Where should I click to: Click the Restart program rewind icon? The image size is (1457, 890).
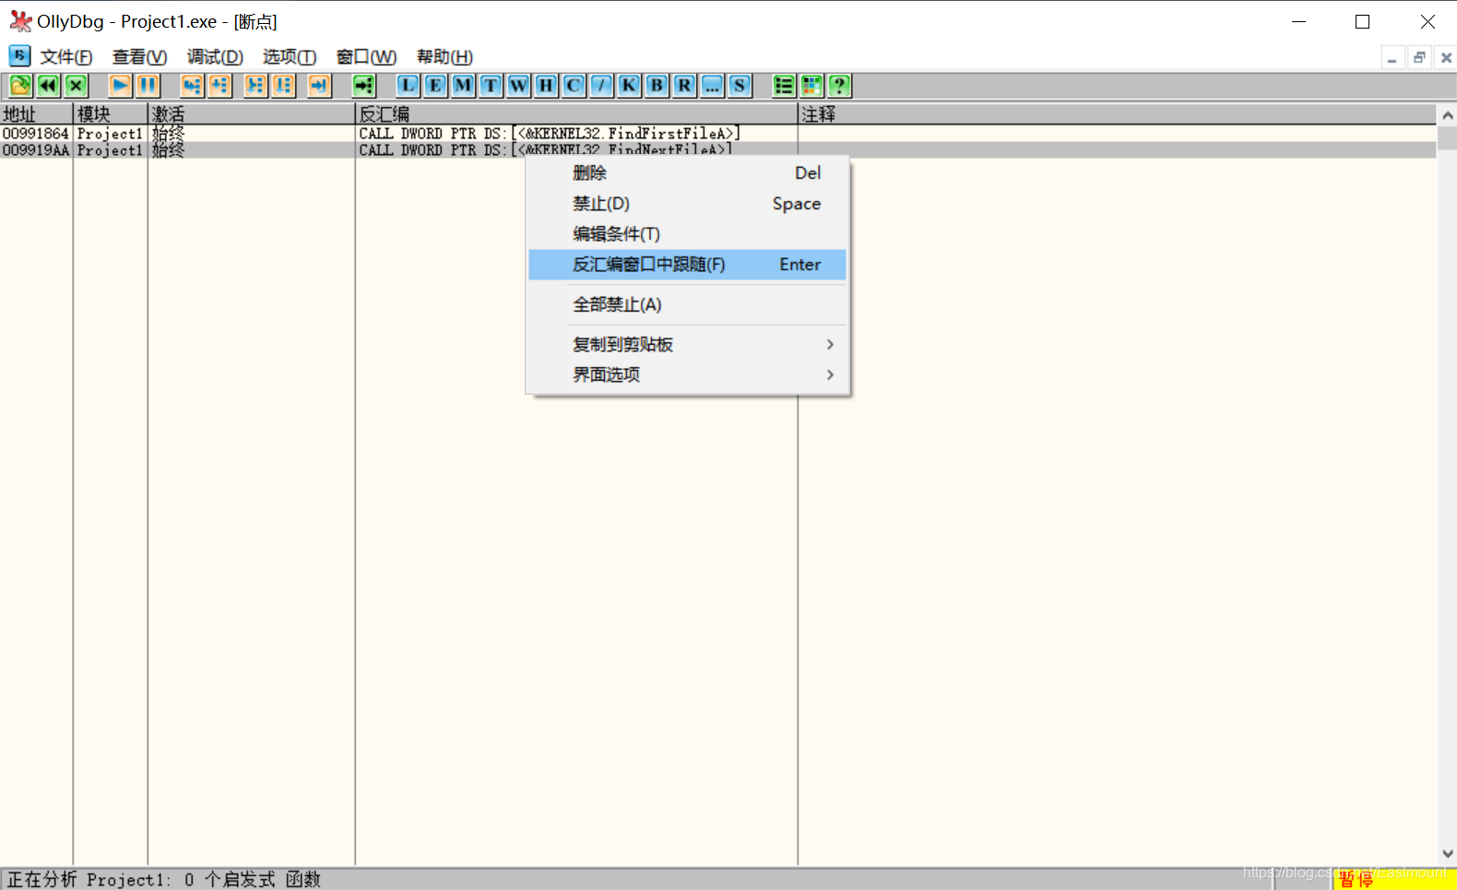[48, 86]
